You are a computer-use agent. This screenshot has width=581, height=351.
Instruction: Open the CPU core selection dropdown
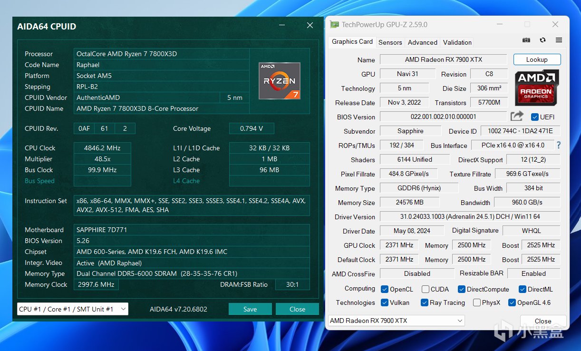click(73, 309)
